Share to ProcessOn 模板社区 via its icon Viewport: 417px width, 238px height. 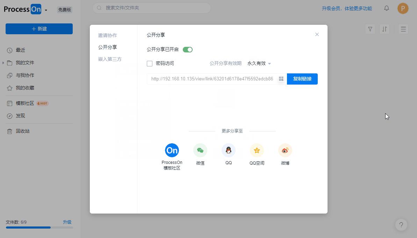click(x=172, y=150)
